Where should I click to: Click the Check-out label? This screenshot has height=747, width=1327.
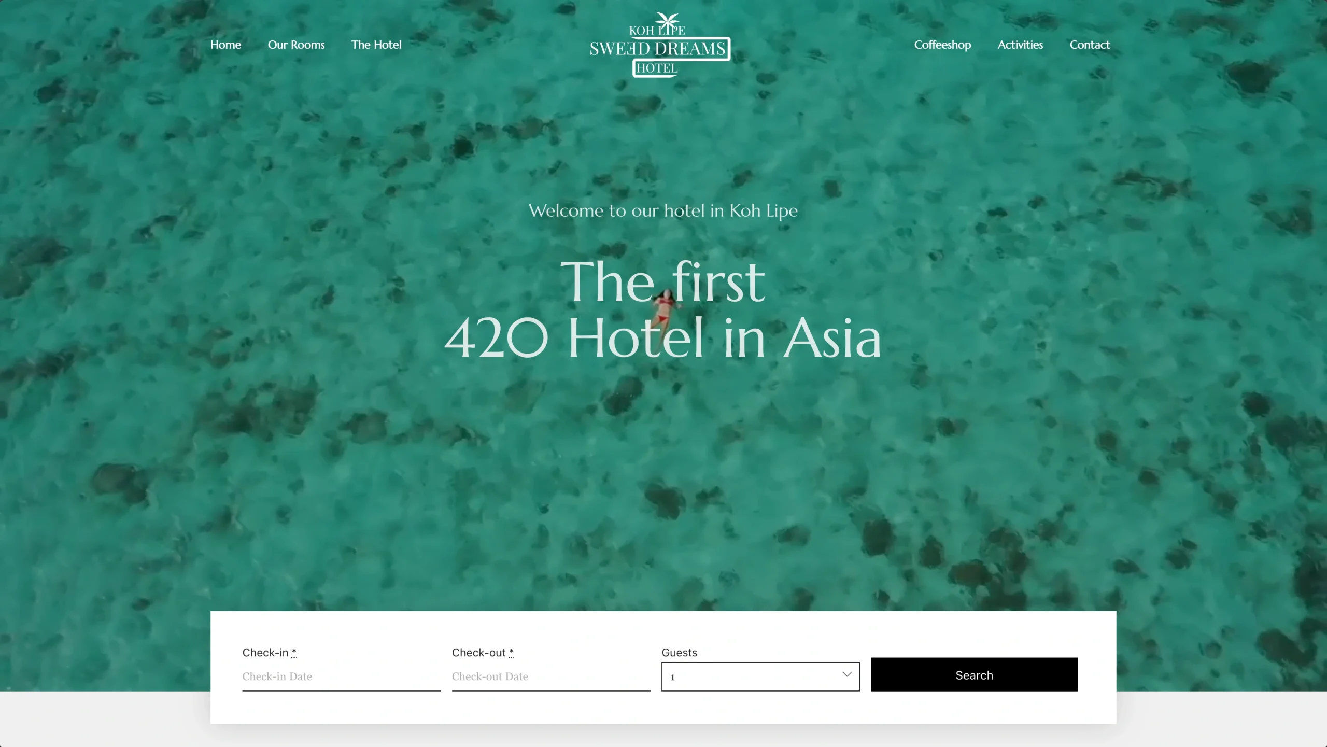pos(483,653)
